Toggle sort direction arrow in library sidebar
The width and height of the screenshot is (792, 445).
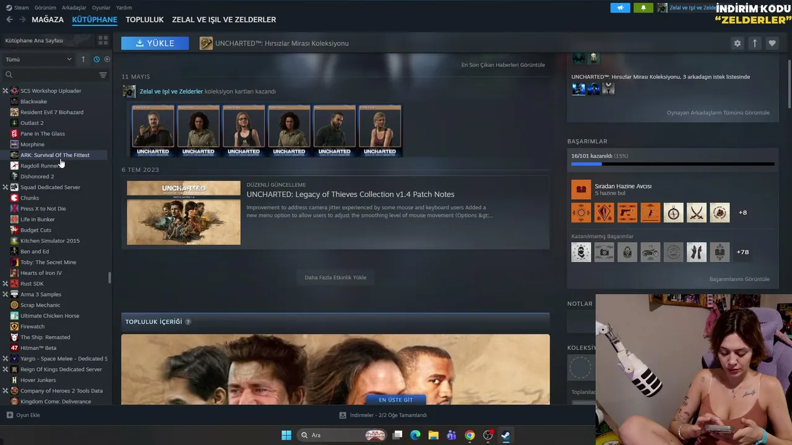84,59
